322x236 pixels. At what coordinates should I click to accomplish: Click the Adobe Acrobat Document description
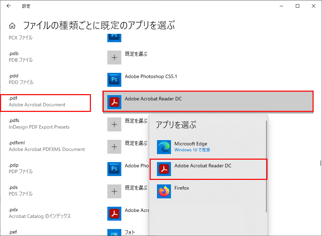pyautogui.click(x=37, y=105)
